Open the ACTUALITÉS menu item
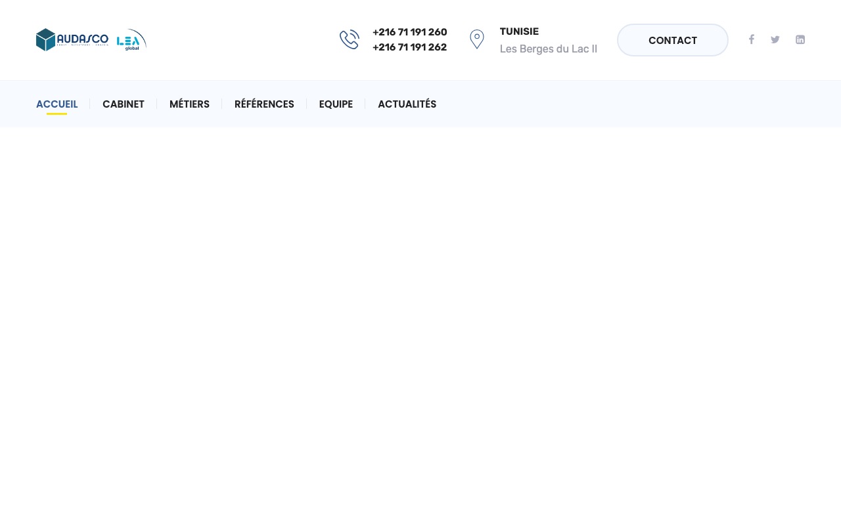 (x=407, y=104)
